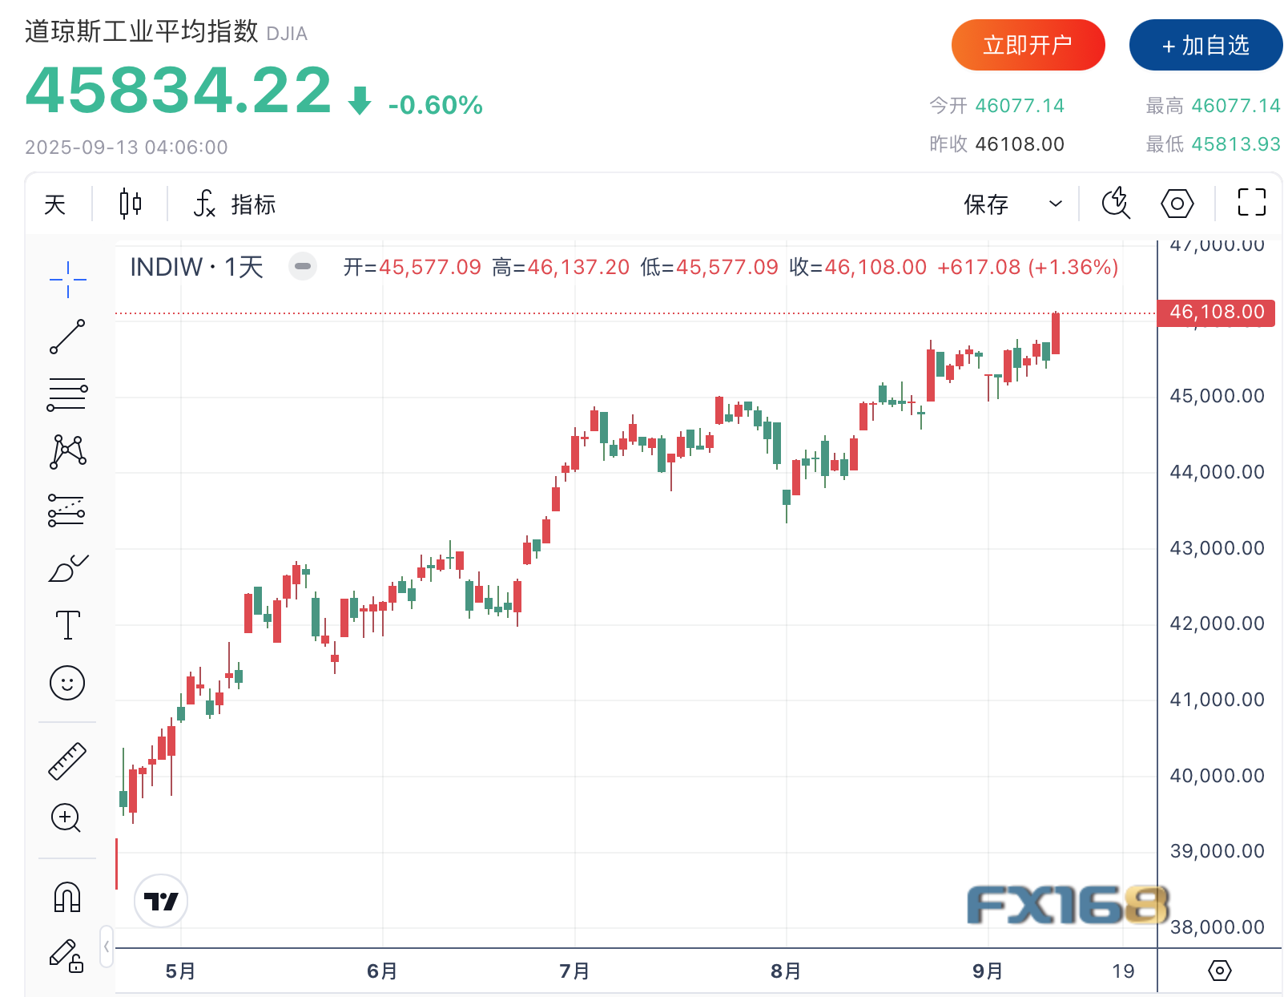Toggle lock all drawings
Viewport: 1288px width, 997px height.
67,955
